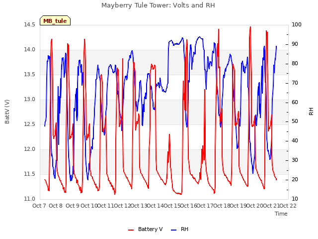This screenshot has height=239, width=318.
Task: Click the 12.0 left axis value
Action: [29, 149]
